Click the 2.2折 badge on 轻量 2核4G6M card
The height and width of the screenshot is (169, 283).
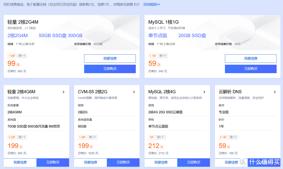click(12, 137)
